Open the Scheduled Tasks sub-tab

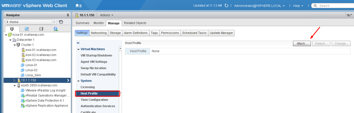(194, 33)
